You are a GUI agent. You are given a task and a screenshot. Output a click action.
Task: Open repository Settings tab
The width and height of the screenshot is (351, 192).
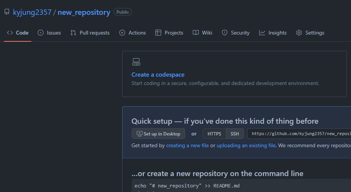coord(310,33)
